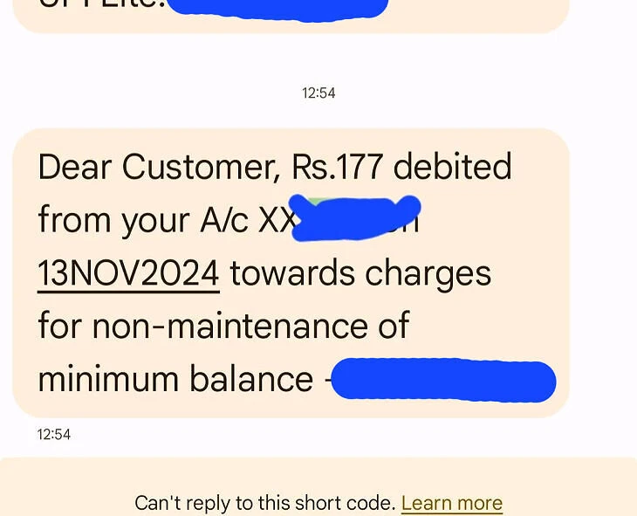637x516 pixels.
Task: Click the "Rs.177" amount text
Action: [337, 167]
